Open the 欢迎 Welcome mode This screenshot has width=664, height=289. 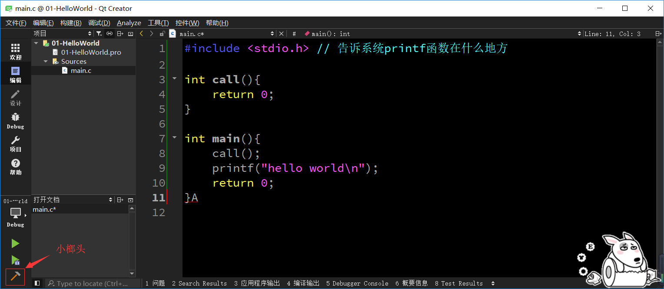(15, 52)
